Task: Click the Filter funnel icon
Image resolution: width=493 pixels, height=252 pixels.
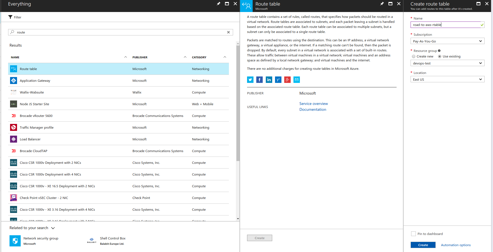Action: (10, 17)
